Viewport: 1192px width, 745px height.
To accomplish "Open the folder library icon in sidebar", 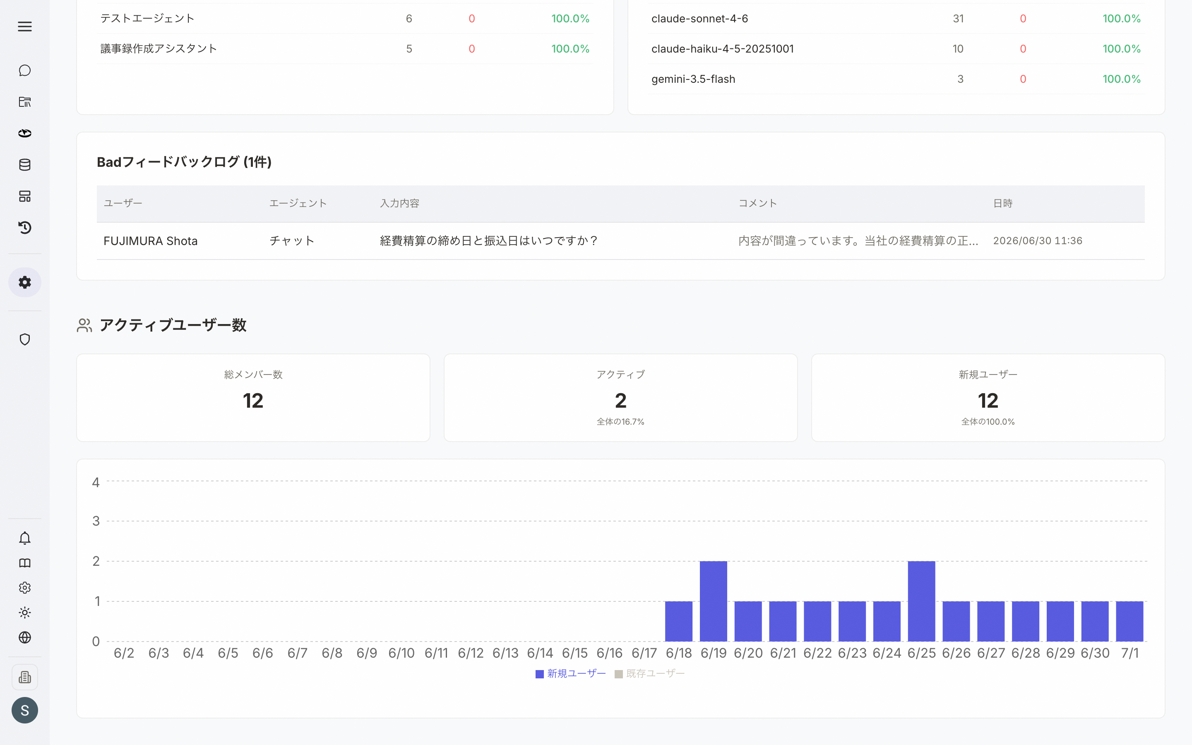I will (x=25, y=102).
